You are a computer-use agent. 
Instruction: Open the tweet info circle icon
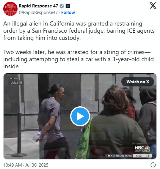point(153,165)
